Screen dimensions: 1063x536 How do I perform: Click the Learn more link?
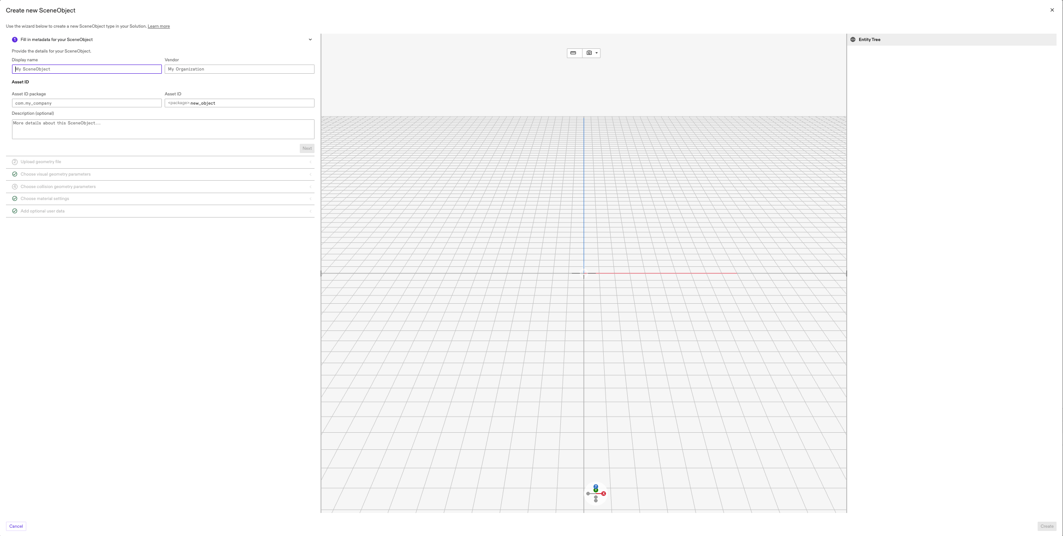159,26
